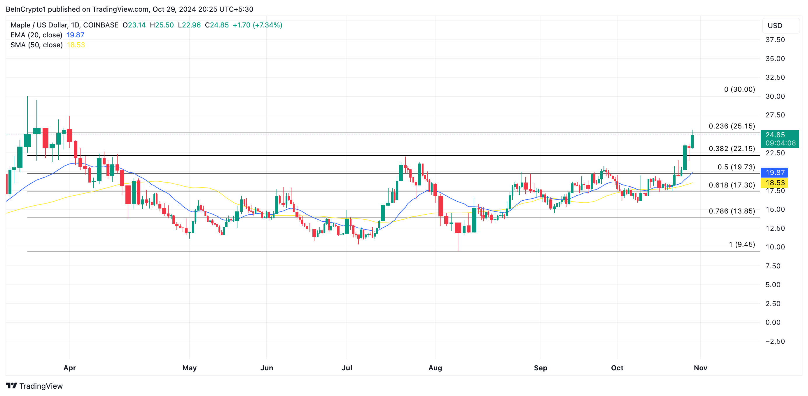Select the 0 (30.00) Fibonacci level label

click(x=739, y=89)
